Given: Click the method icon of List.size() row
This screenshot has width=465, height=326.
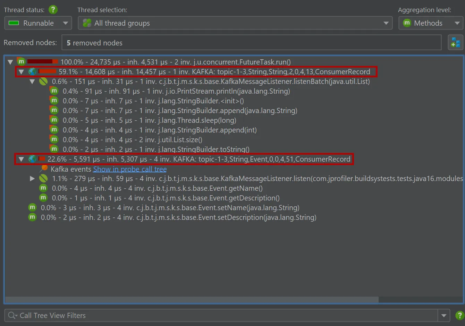Looking at the screenshot, I should point(54,139).
